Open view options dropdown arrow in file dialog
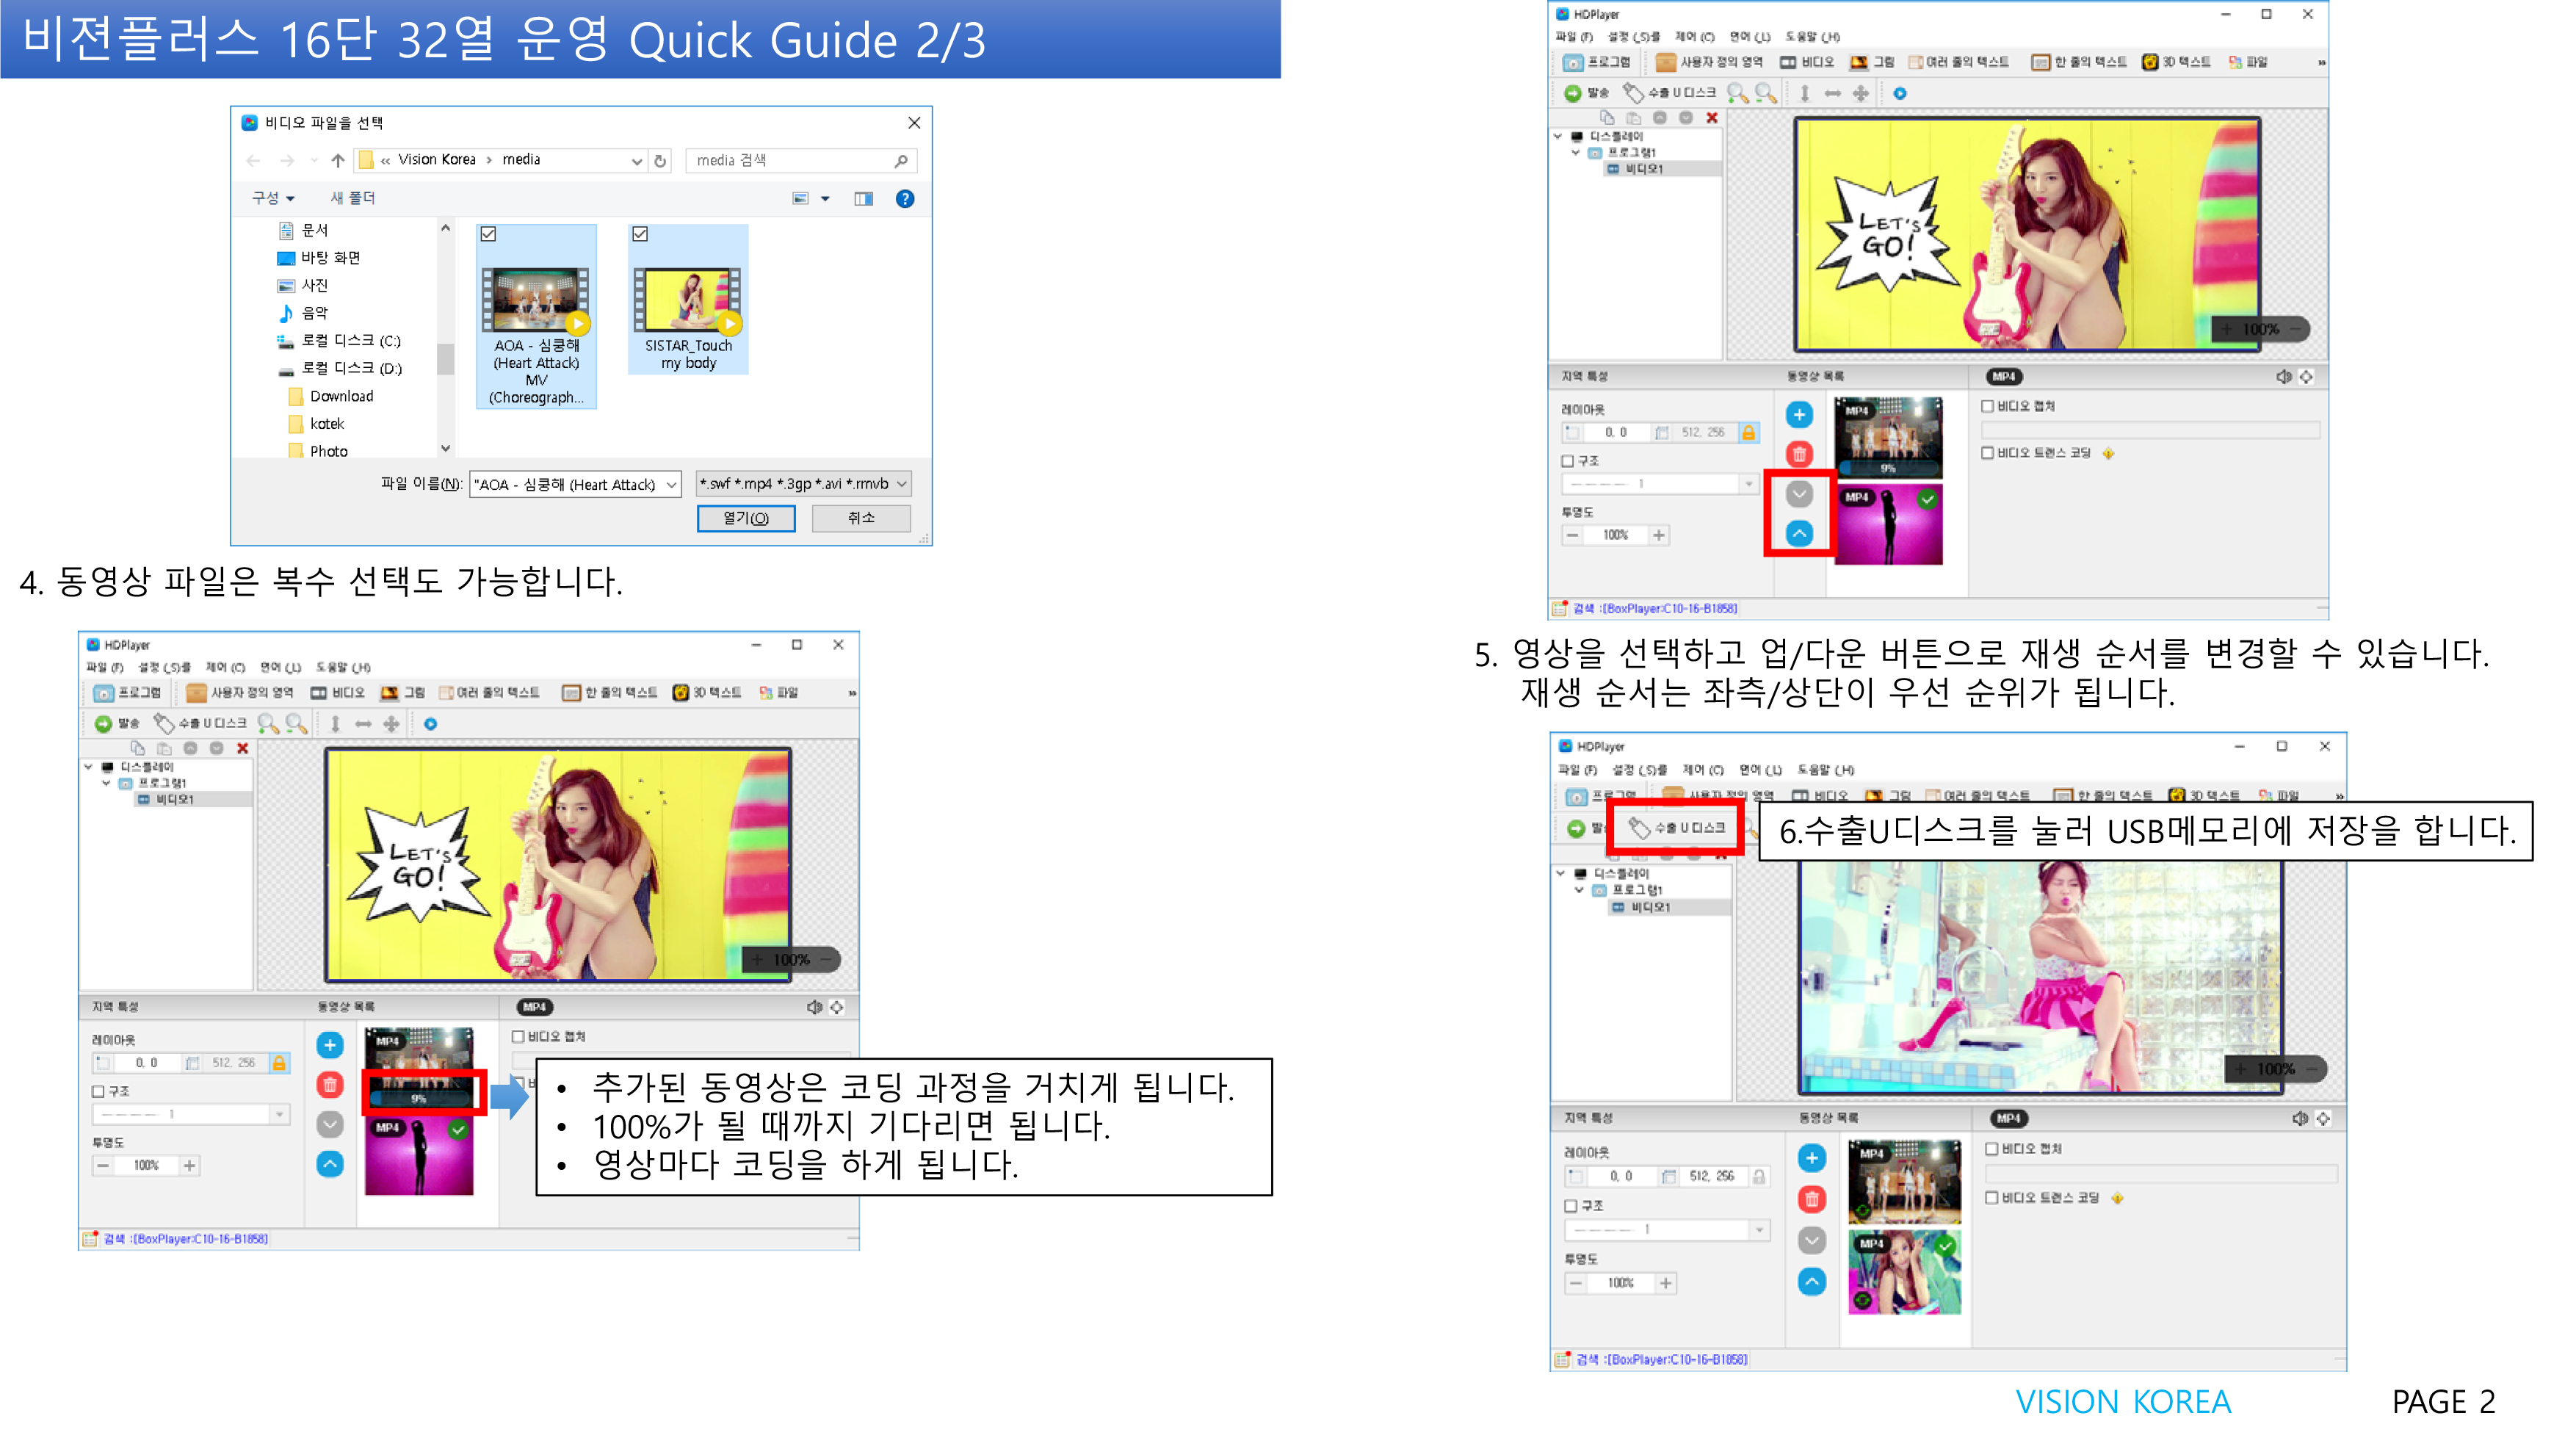The image size is (2576, 1449). pos(825,199)
